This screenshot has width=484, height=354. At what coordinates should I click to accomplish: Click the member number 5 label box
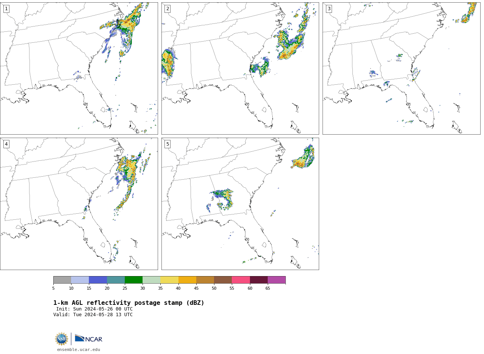click(168, 144)
